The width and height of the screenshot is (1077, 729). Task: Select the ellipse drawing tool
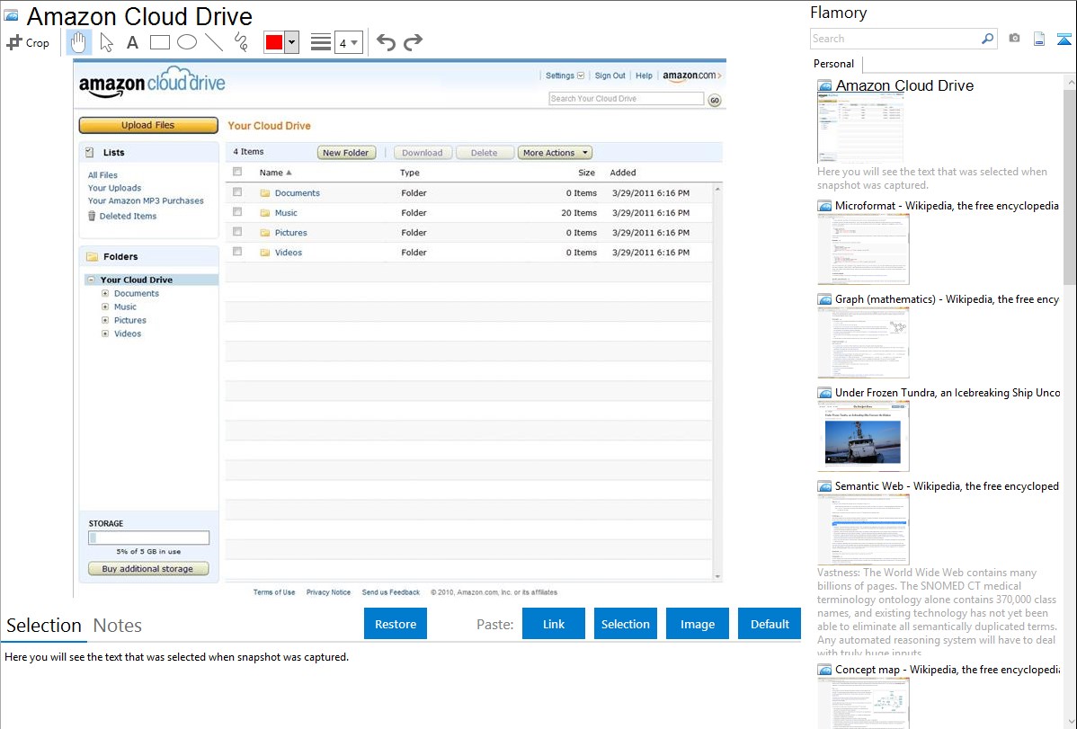[x=187, y=42]
